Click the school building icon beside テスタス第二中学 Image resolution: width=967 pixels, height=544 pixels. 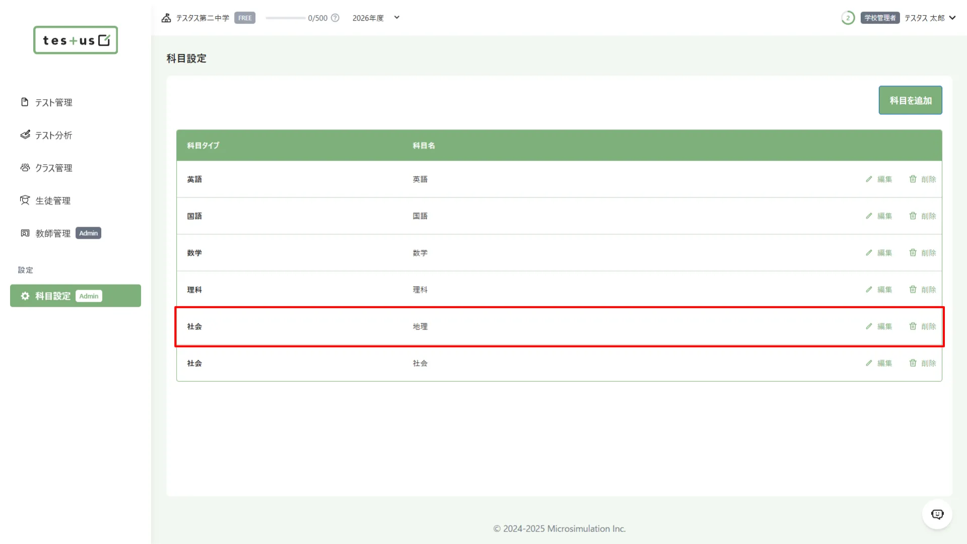tap(166, 18)
